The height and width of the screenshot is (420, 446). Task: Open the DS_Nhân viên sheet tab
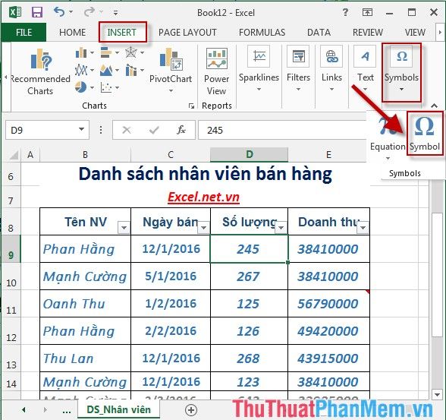click(x=118, y=409)
